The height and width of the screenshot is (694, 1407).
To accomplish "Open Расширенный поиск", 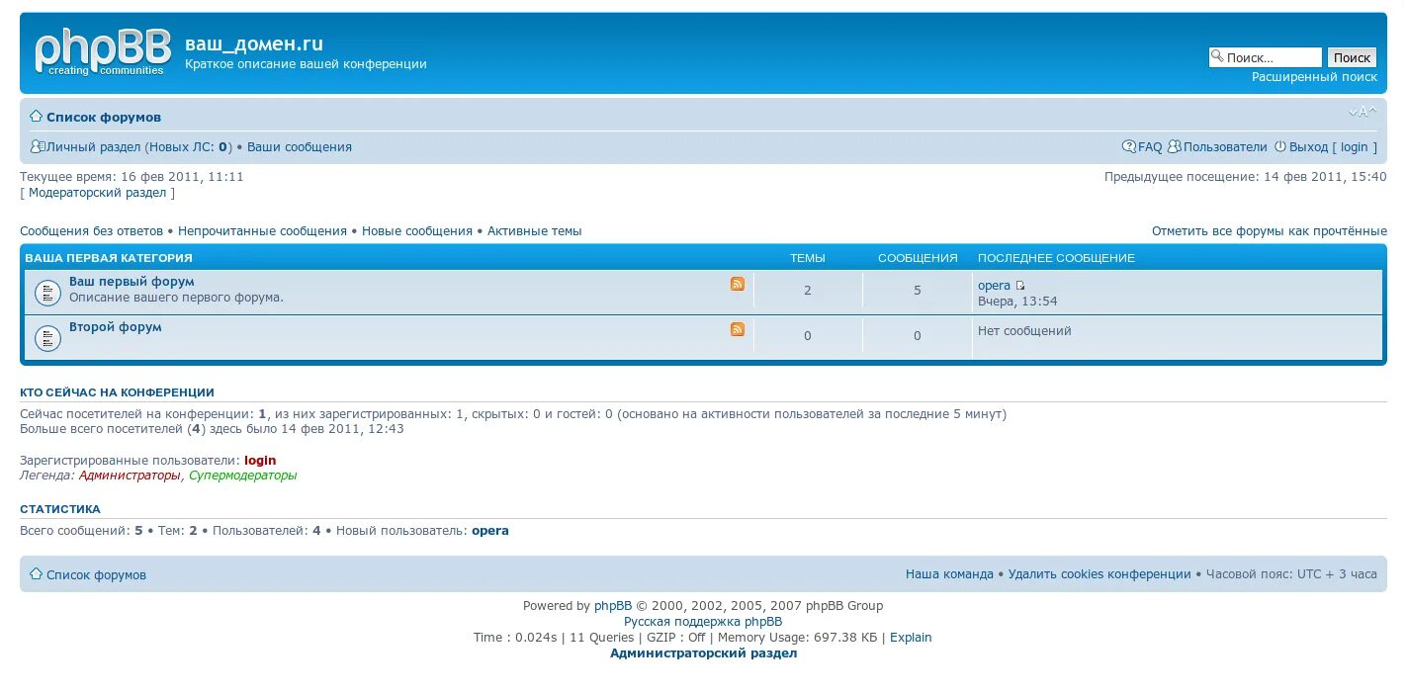I will click(1315, 76).
